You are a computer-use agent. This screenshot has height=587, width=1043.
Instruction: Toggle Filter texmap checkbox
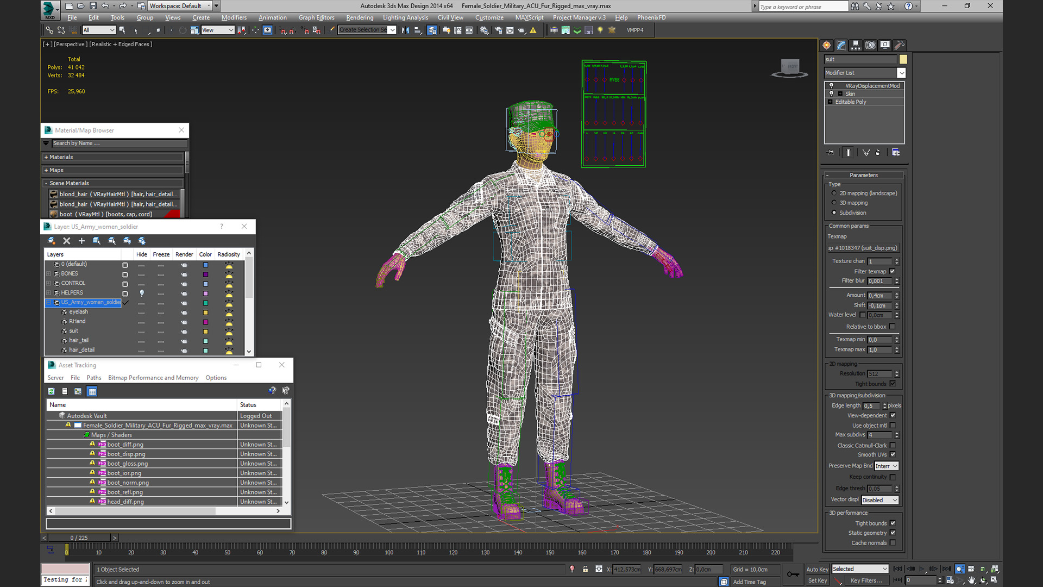[892, 271]
